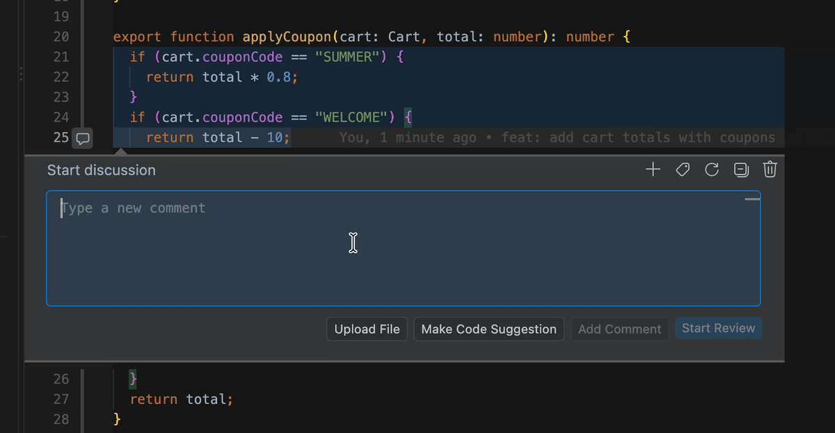
Task: Click the "Start discussion" heading text
Action: [x=102, y=170]
